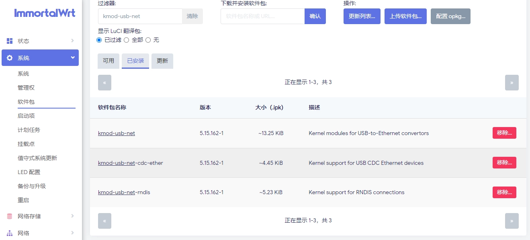Expand the 网络存储 menu chevron
Viewport: 530px width, 240px height.
(x=72, y=216)
